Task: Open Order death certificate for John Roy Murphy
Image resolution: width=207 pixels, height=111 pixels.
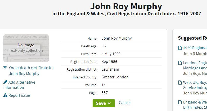Action: tap(31, 71)
